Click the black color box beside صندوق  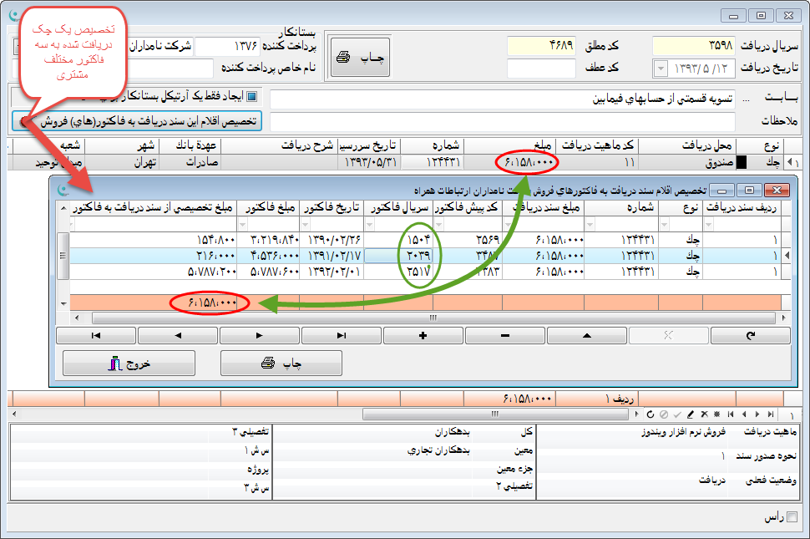click(x=741, y=162)
